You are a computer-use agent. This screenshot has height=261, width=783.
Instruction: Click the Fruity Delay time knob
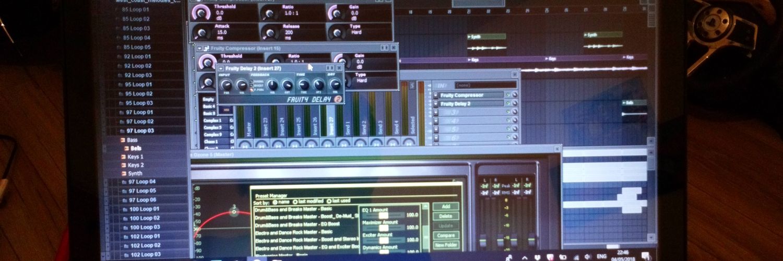click(303, 85)
